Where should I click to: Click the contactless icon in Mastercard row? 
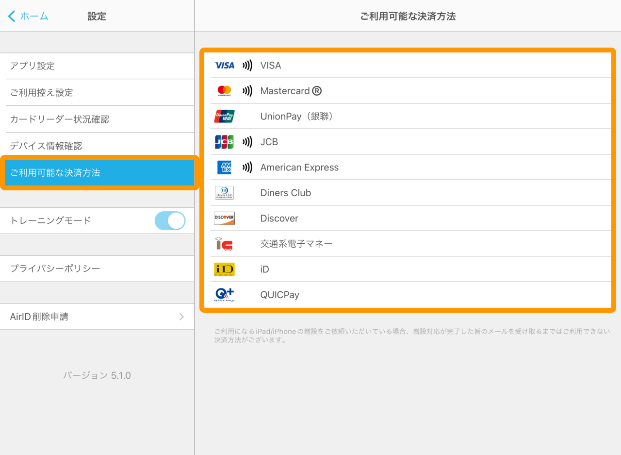point(247,91)
